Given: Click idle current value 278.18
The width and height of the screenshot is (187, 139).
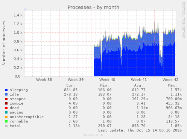Looking at the screenshot, I should coord(71,94).
